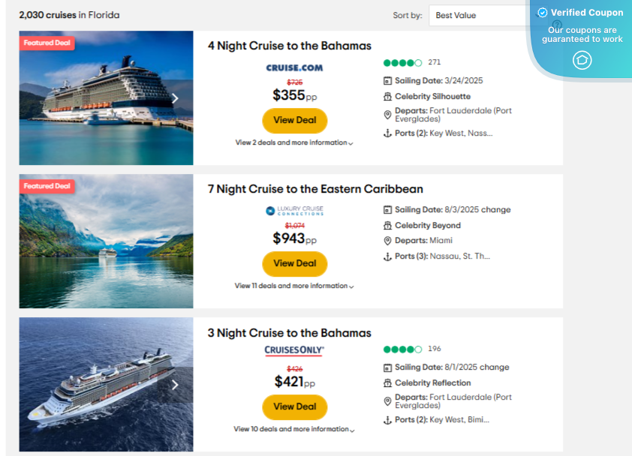Click the next-photo arrow on the Bahamas cruise image
This screenshot has height=456, width=632.
pos(175,97)
